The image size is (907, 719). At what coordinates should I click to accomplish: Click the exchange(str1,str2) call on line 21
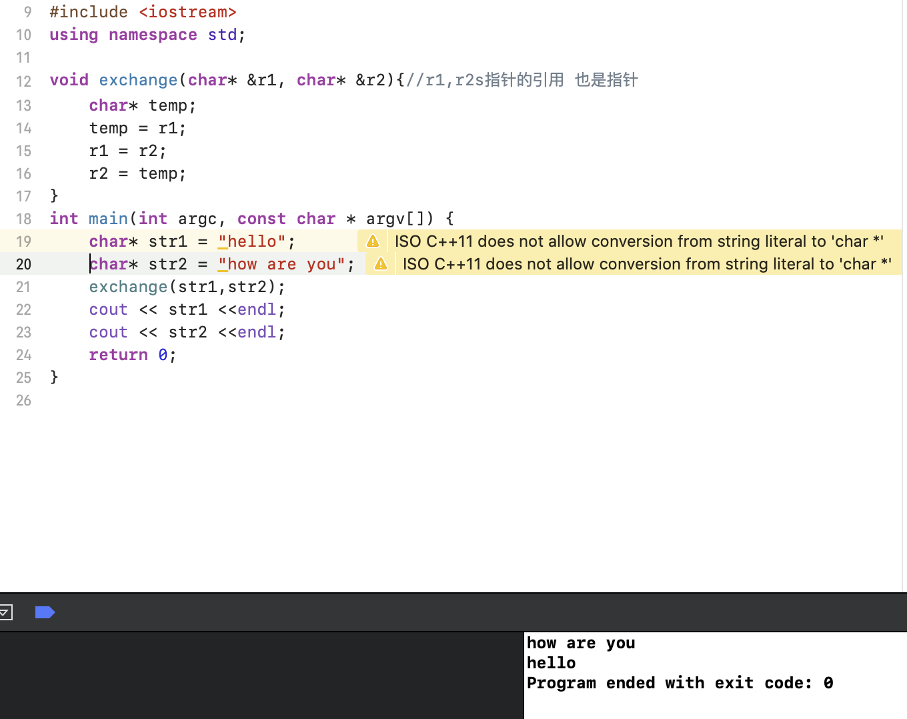coord(187,287)
